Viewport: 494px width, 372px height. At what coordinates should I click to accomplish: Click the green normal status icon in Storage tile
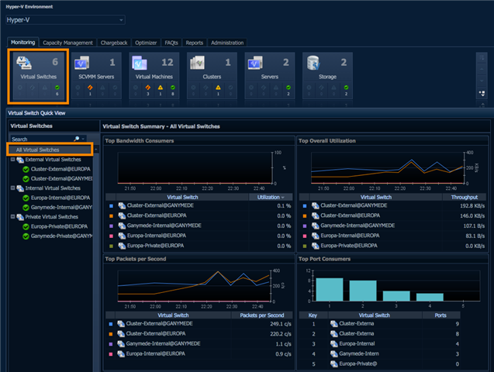(x=346, y=88)
